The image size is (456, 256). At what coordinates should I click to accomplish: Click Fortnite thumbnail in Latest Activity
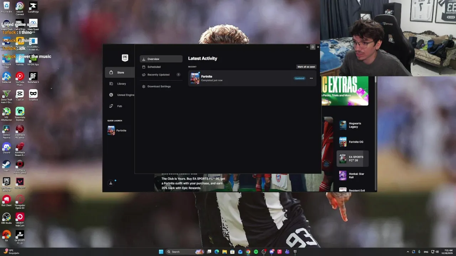coord(195,78)
